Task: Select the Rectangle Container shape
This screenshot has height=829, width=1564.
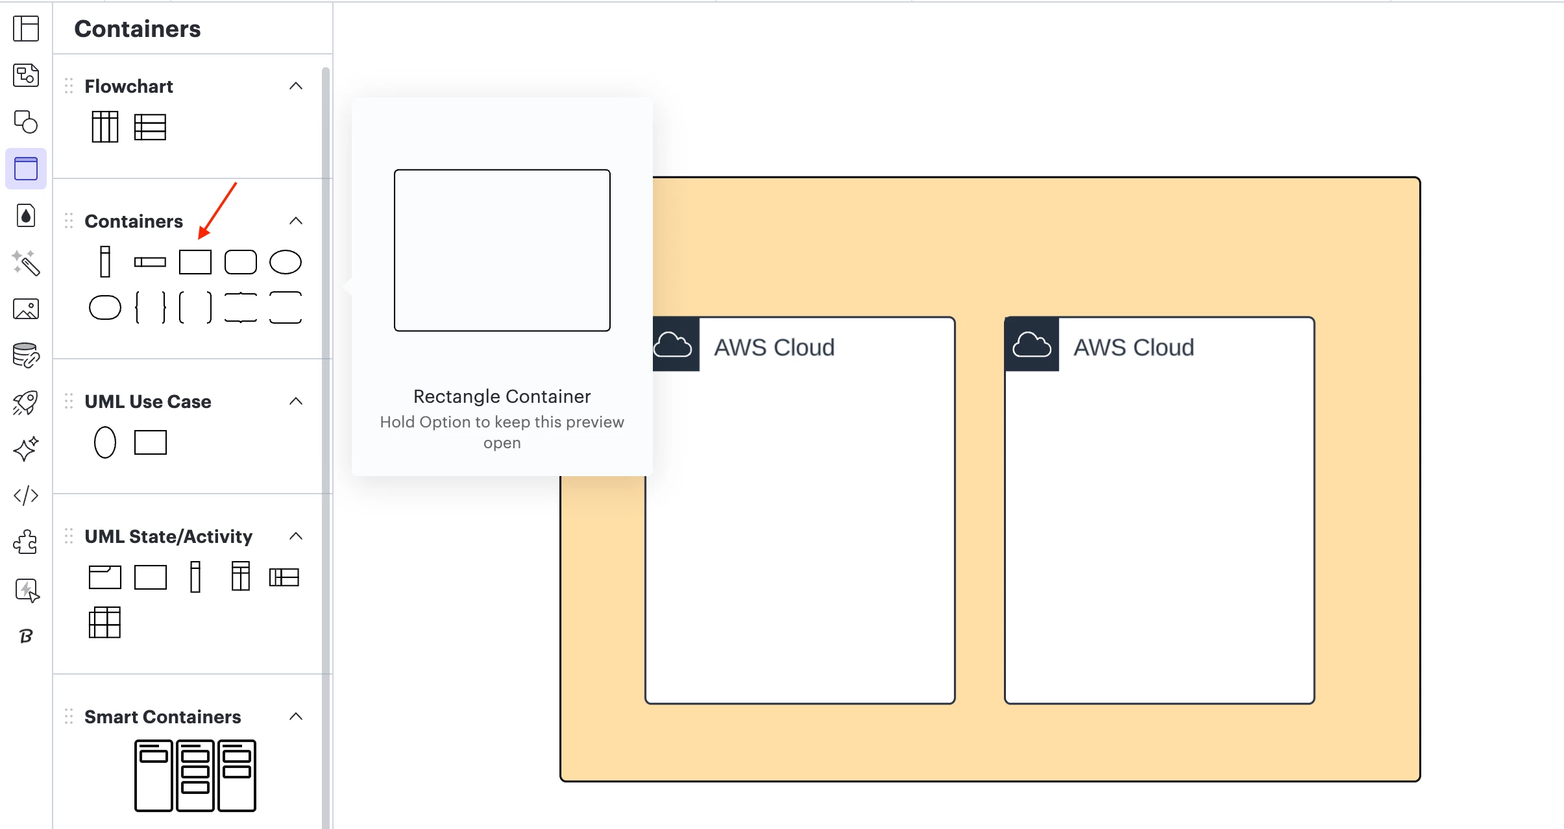Action: [195, 262]
